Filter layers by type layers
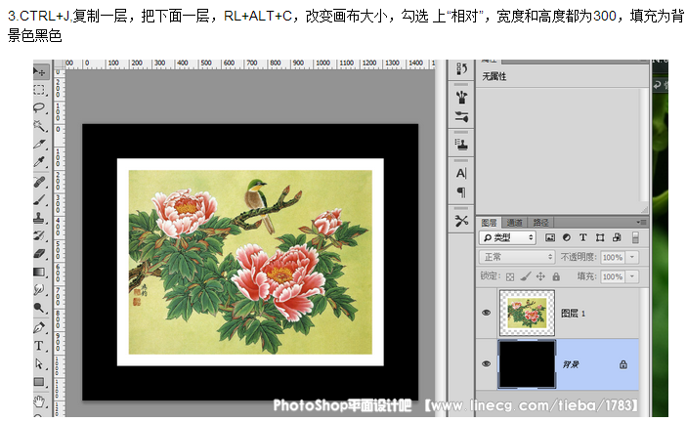This screenshot has height=422, width=687. pyautogui.click(x=583, y=237)
